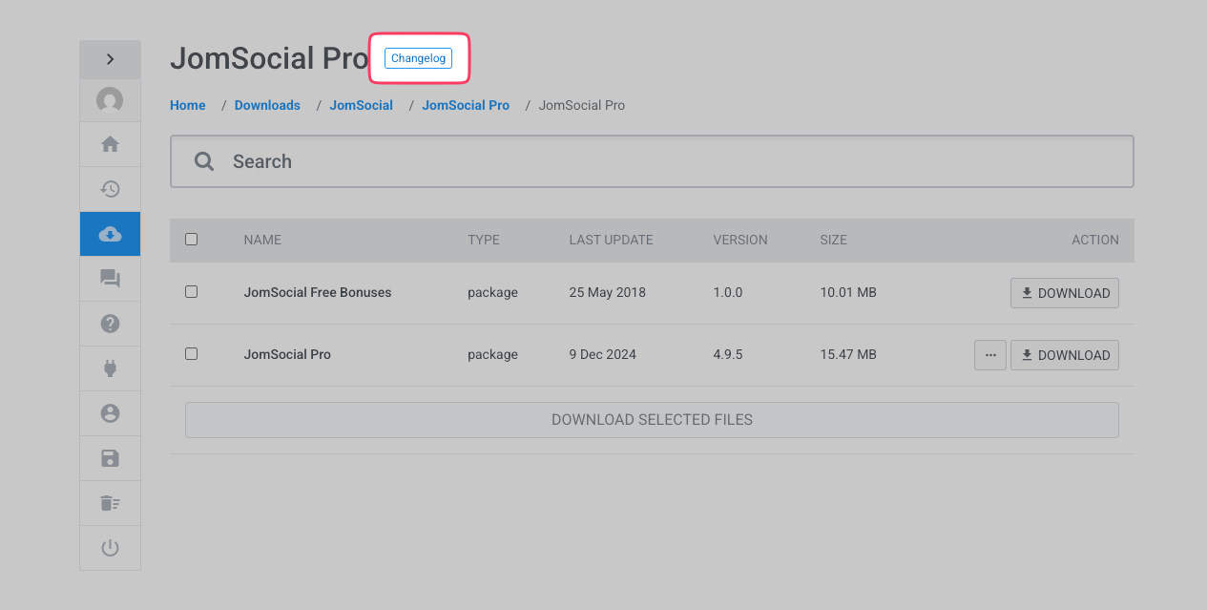Open the account circle profile icon

110,413
